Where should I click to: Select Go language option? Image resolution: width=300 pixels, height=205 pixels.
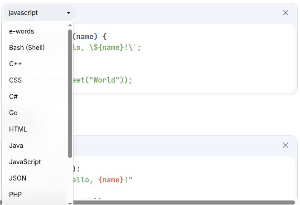(34, 113)
